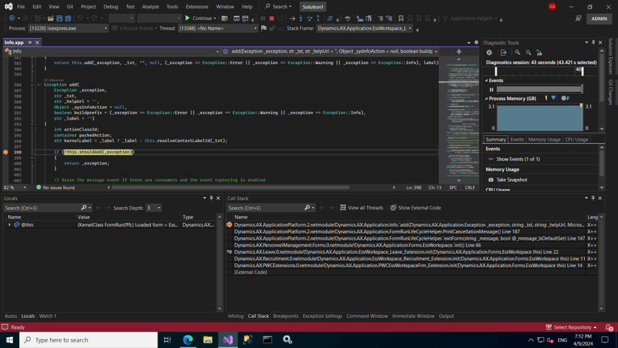618x348 pixels.
Task: Switch to the Memory Usage tab
Action: 544,140
